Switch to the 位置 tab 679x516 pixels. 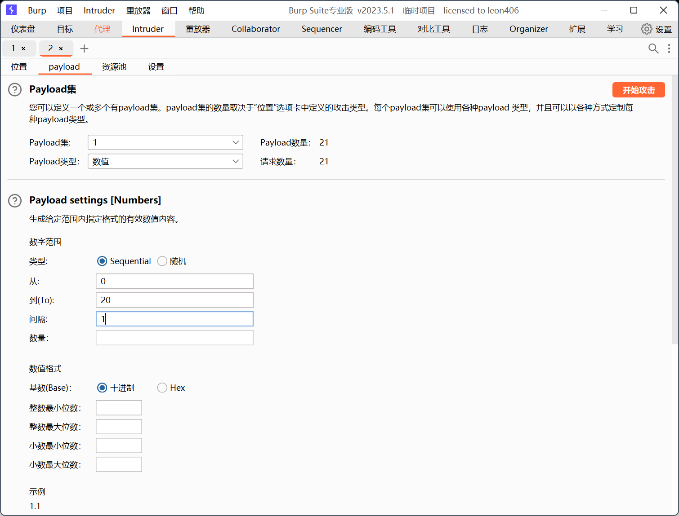coord(19,66)
